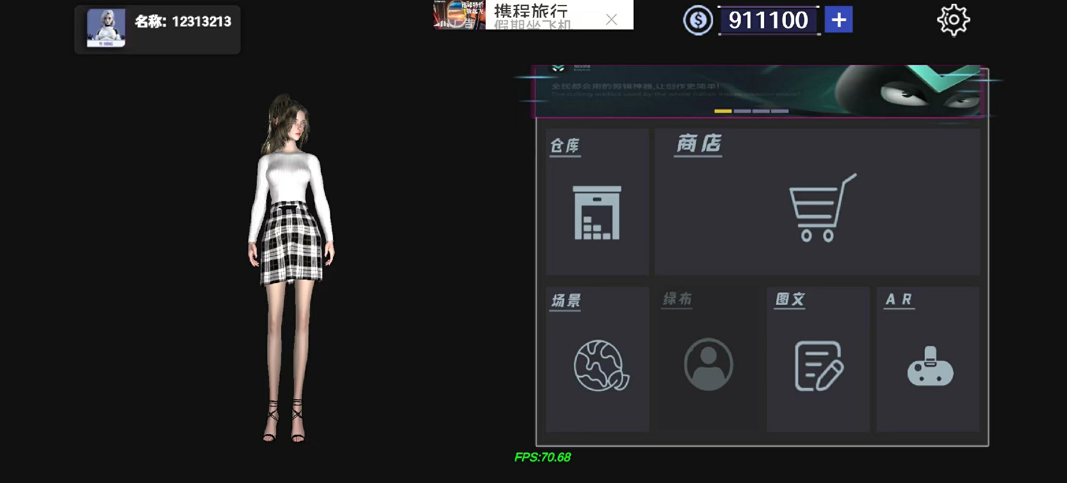The width and height of the screenshot is (1067, 483).
Task: Open the 携程旅行 advertisement
Action: click(x=533, y=14)
